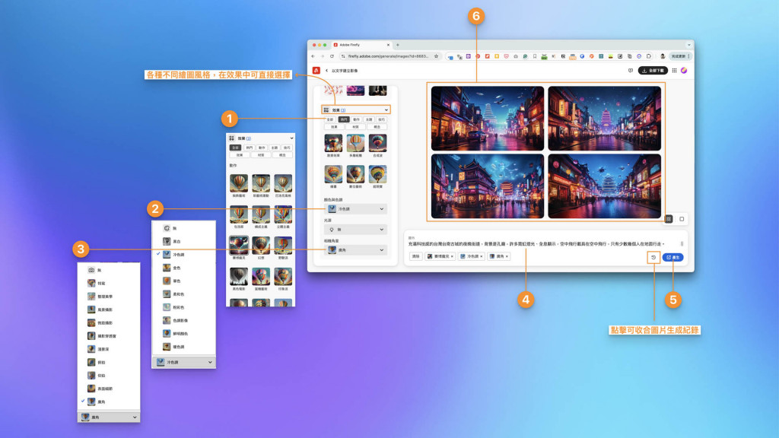Choose 表面細節 in camera angle menu
This screenshot has height=438, width=779.
tap(108, 389)
